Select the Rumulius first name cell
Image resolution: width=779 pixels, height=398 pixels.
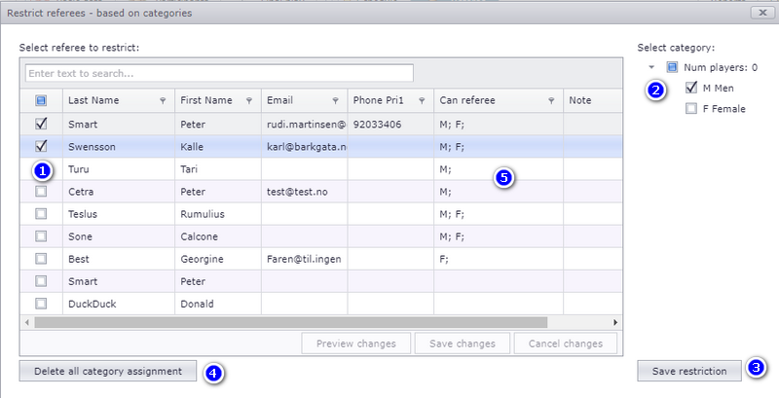[x=218, y=214]
